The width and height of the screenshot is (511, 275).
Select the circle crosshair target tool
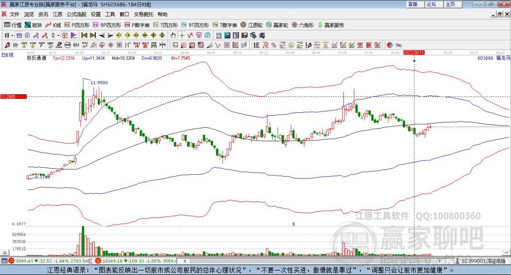coord(102,45)
